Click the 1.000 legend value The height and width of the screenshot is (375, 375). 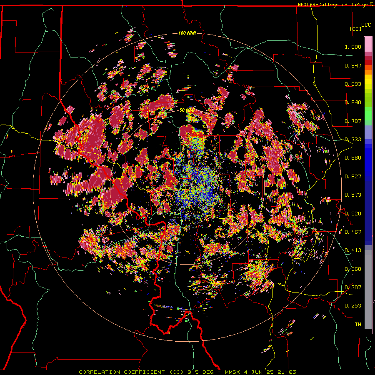353,47
